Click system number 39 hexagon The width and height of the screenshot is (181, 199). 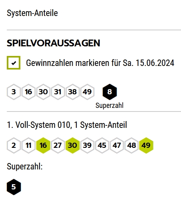[x=87, y=145]
